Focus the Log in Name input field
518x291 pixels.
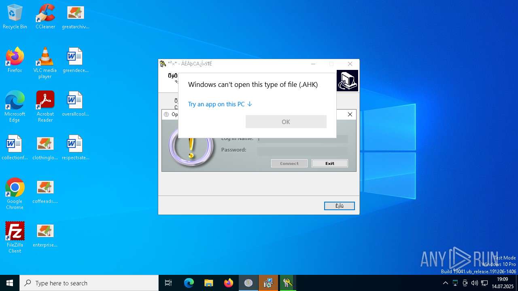tap(303, 140)
